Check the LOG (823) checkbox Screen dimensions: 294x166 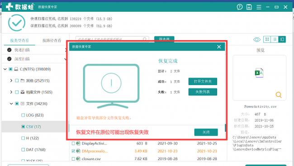[23, 115]
